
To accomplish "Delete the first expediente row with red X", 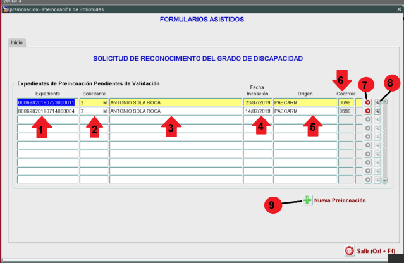I will coord(367,102).
